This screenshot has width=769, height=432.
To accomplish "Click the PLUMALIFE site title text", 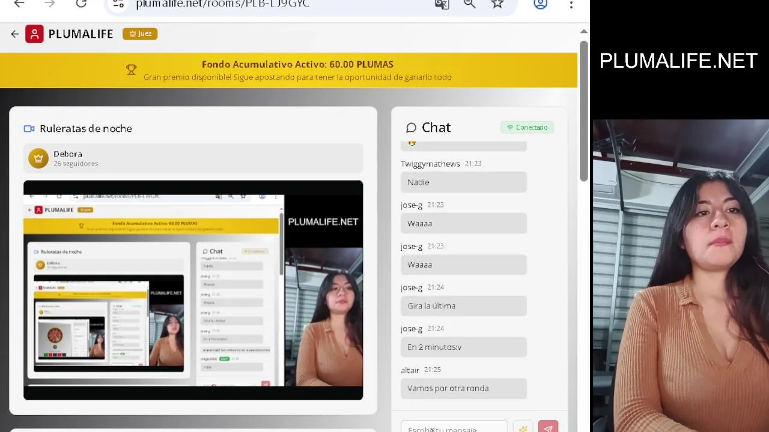I will click(81, 34).
